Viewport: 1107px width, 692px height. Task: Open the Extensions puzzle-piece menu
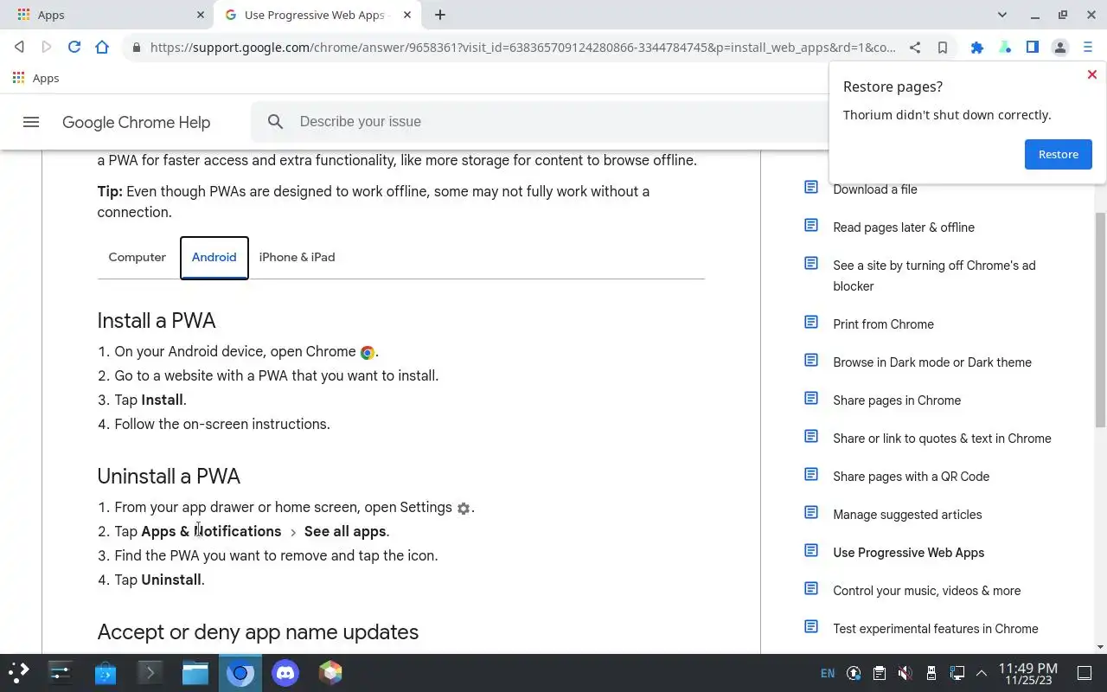coord(977,48)
